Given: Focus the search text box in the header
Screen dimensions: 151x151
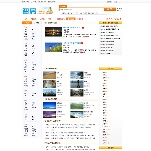Looking at the screenshot, I should coord(82,9).
